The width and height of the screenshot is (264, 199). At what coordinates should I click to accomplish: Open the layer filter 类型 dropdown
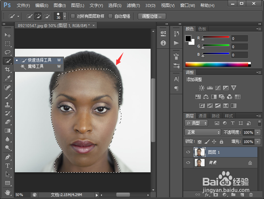[x=196, y=123]
